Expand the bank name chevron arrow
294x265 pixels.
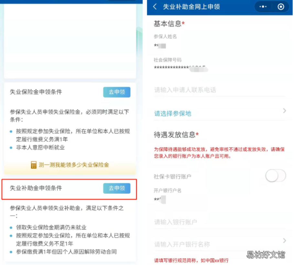284,241
